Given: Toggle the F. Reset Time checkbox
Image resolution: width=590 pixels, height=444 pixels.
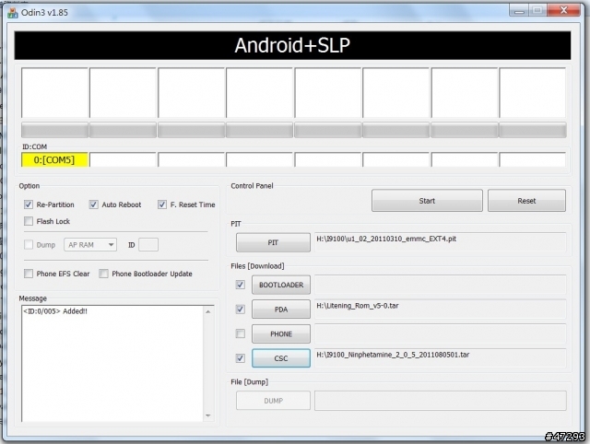Looking at the screenshot, I should point(162,204).
